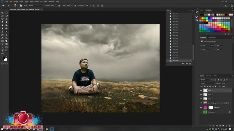Open brush Opacity slider arrow
The height and width of the screenshot is (131, 234).
click(56, 6)
